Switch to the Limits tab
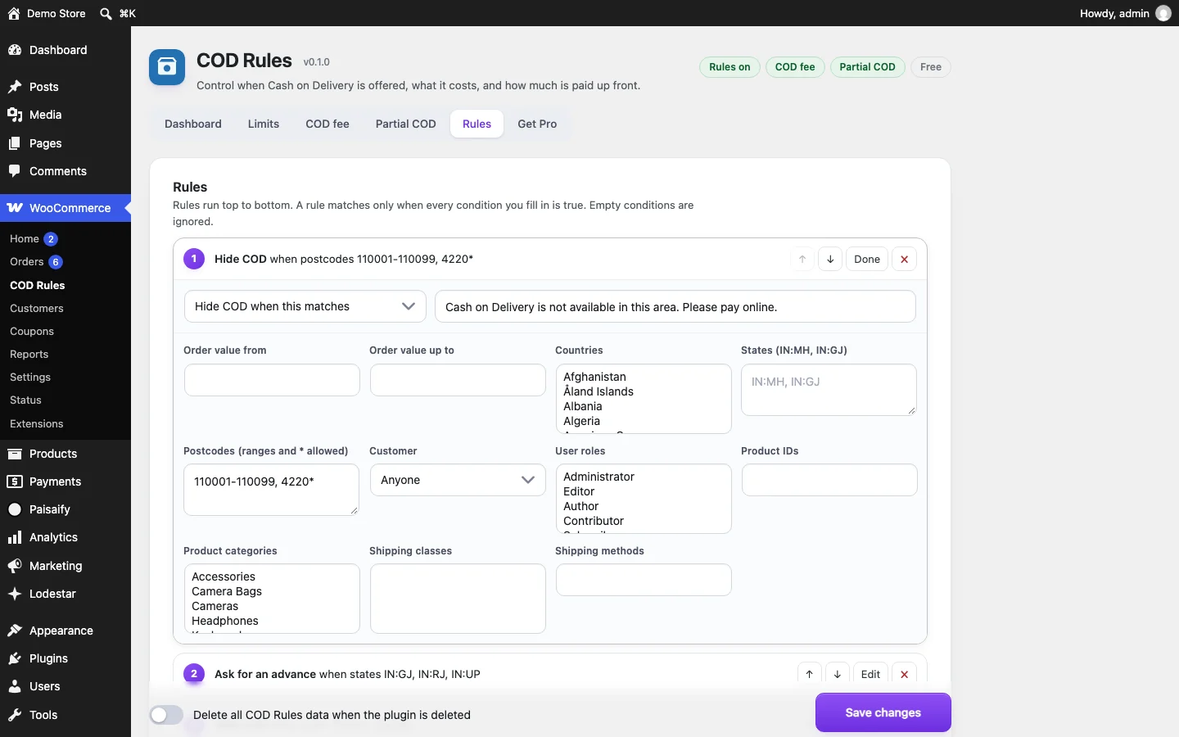Viewport: 1179px width, 737px height. click(264, 124)
